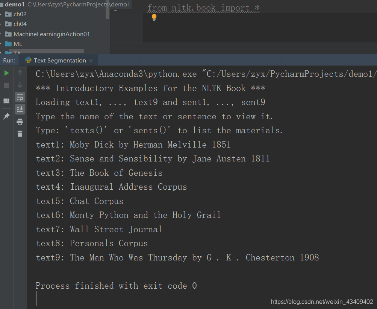
Task: Click the 'text4: Inaugural Address Corpus' line
Action: click(x=111, y=187)
